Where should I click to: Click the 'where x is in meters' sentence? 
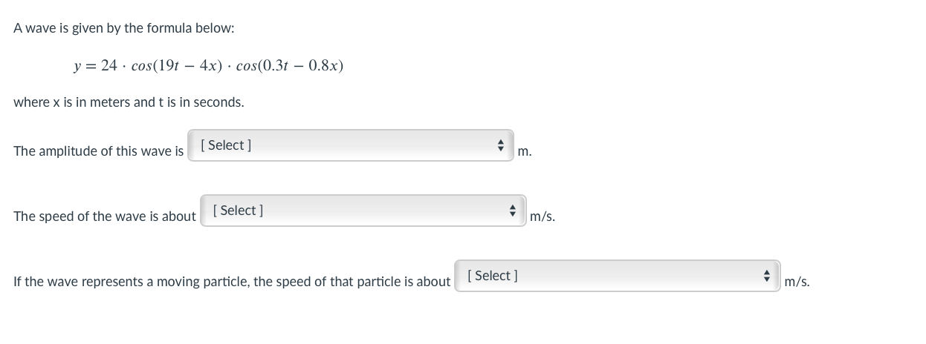click(x=129, y=102)
